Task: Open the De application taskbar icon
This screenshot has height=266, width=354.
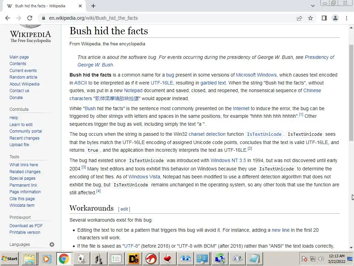Action: [x=133, y=259]
